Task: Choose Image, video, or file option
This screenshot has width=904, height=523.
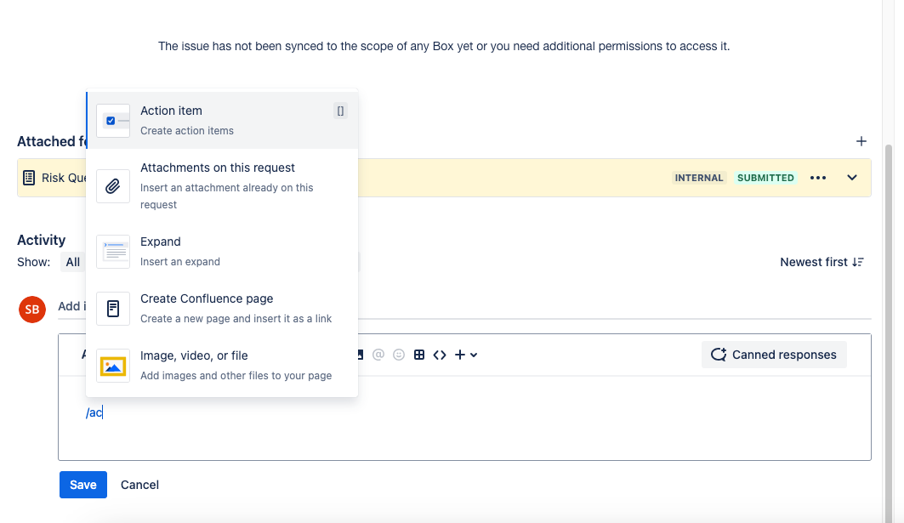Action: (x=221, y=365)
